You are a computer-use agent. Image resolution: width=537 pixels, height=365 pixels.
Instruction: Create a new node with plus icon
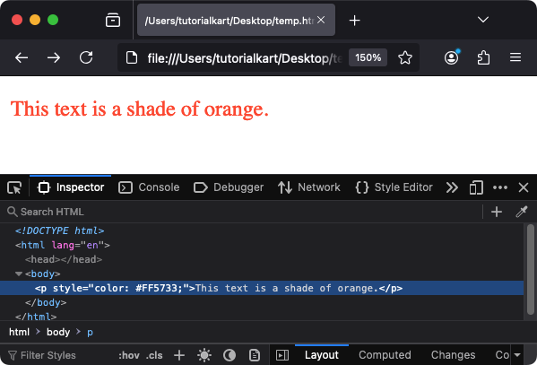coord(497,212)
